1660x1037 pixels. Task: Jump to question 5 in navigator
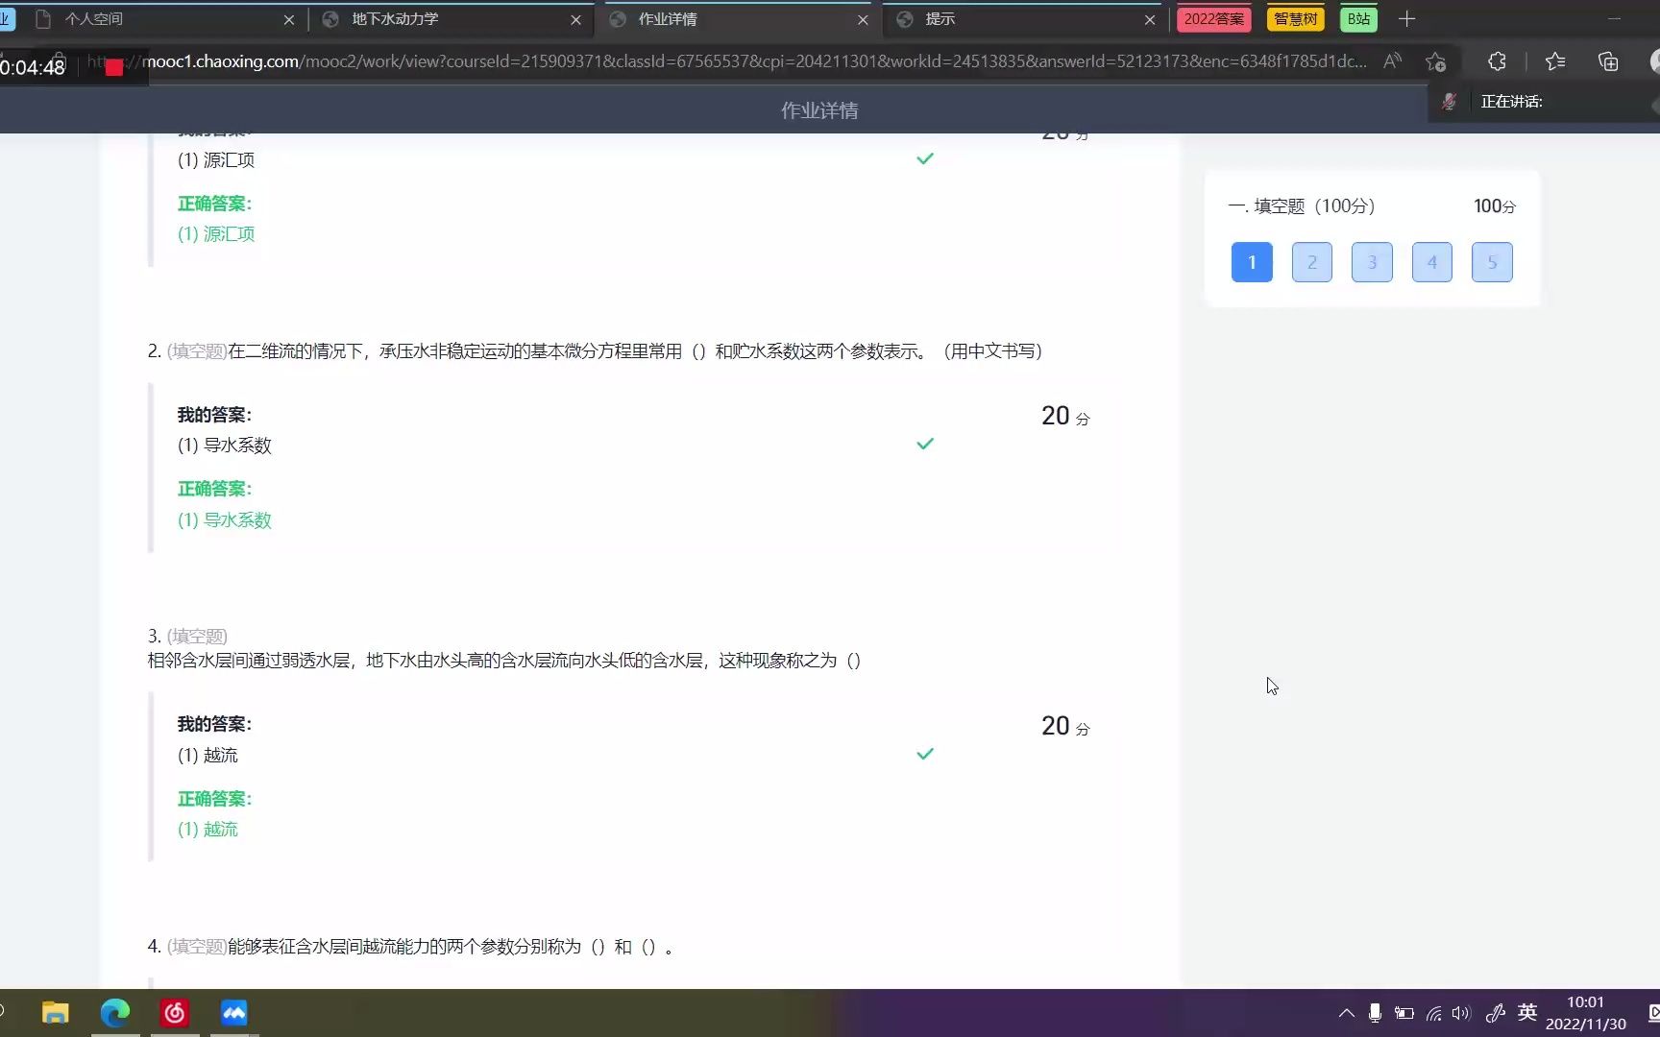1492,262
